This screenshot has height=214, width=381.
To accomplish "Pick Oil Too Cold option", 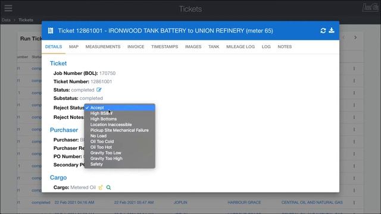I will click(x=120, y=141).
